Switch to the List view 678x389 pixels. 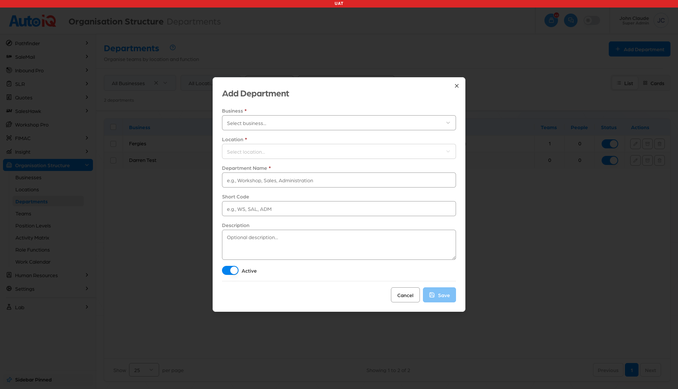point(625,83)
